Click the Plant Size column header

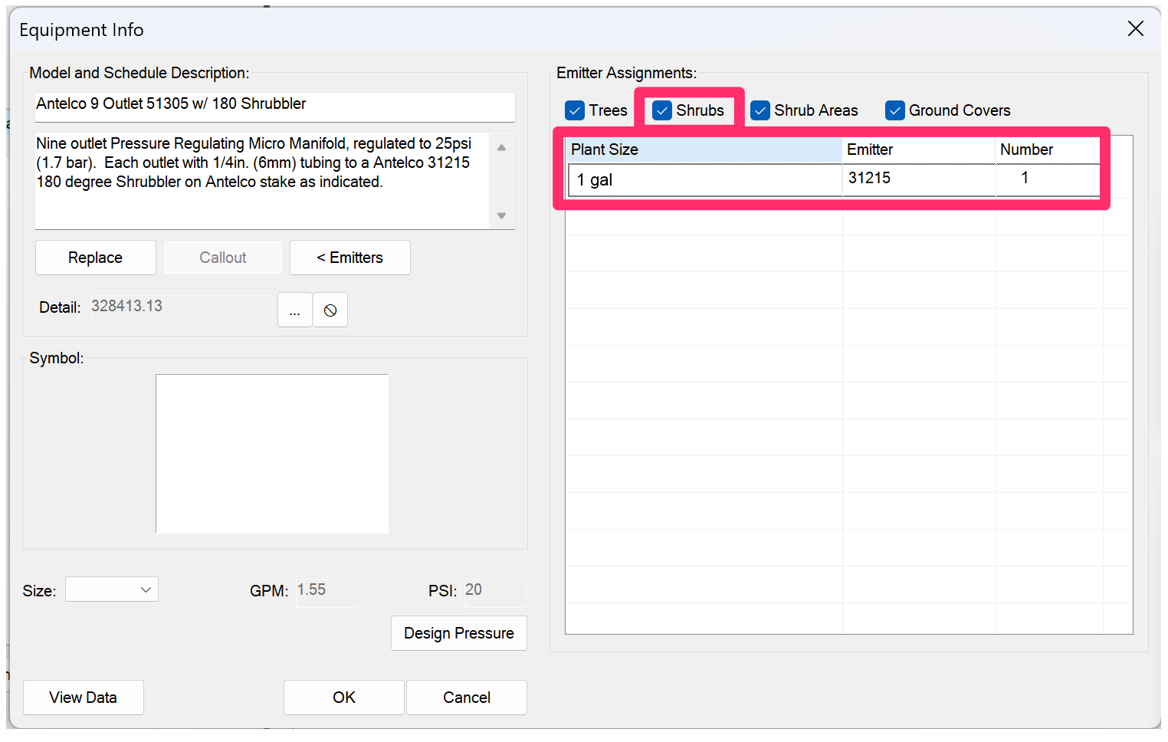(x=703, y=149)
